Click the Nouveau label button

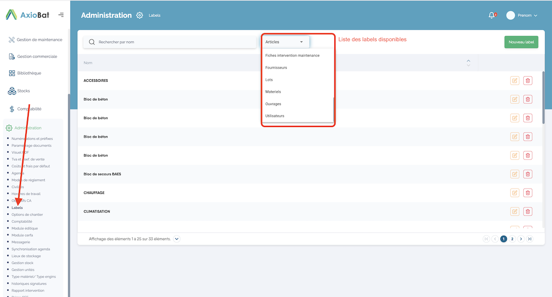521,42
